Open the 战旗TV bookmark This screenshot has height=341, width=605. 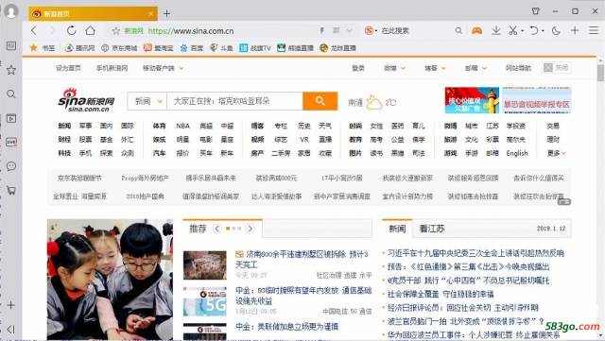coord(254,48)
